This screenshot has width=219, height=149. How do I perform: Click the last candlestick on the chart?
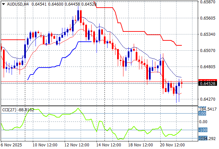(182, 83)
